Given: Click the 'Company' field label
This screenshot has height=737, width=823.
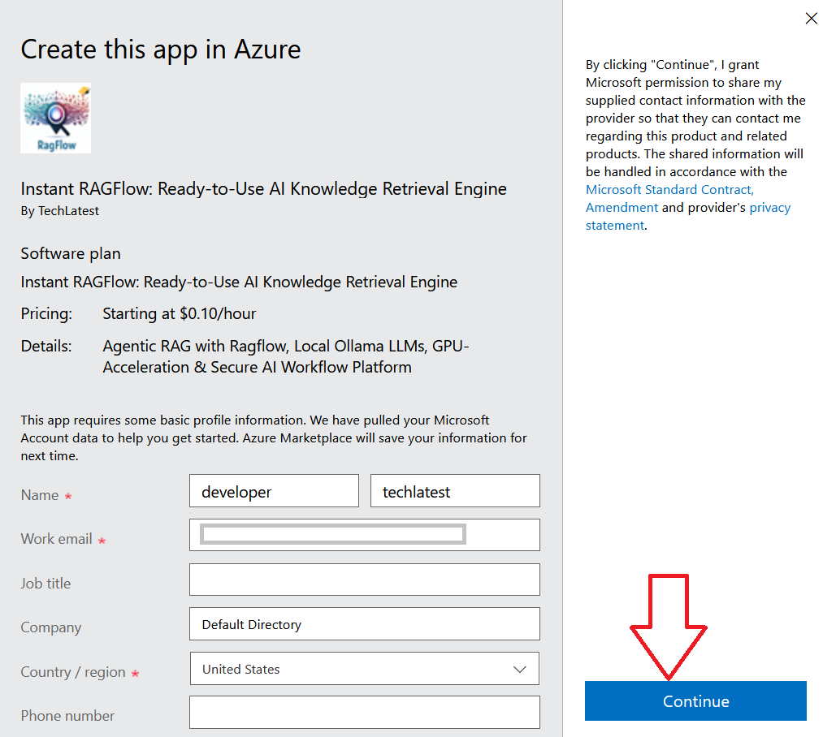Looking at the screenshot, I should pos(51,628).
